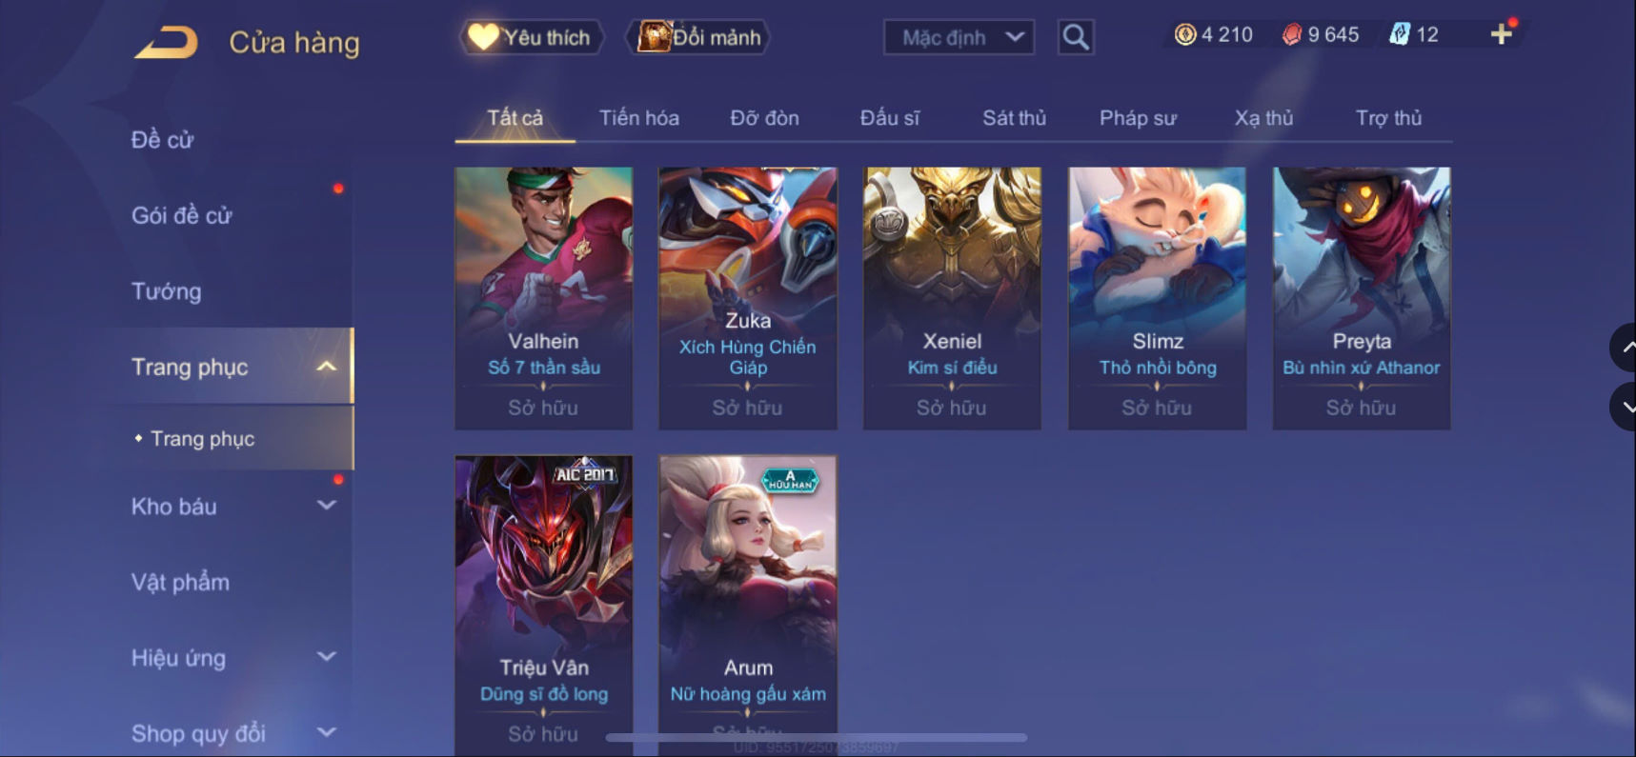Image resolution: width=1636 pixels, height=757 pixels.
Task: Switch to the Sát thủ tab
Action: click(1014, 118)
